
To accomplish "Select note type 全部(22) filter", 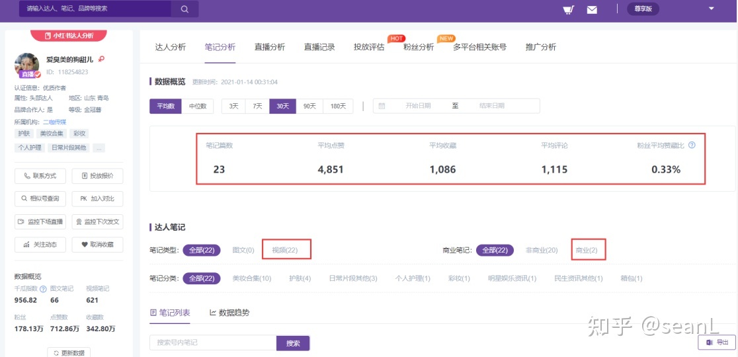I will [202, 250].
